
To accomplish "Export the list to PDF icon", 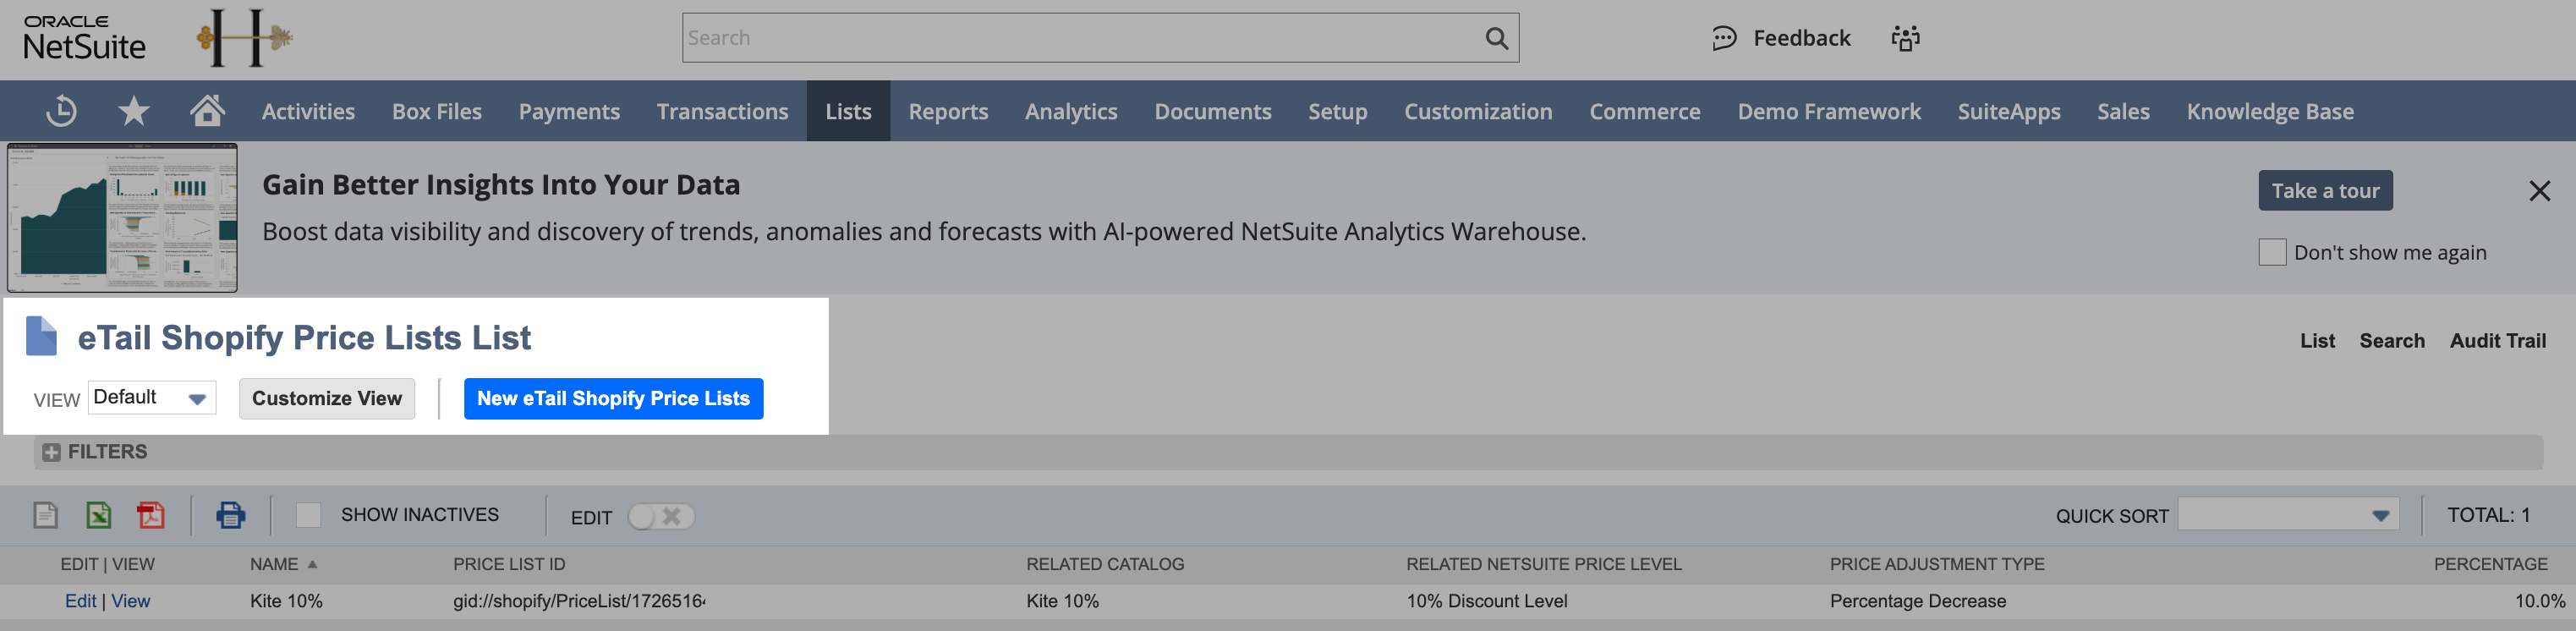I will click(151, 515).
